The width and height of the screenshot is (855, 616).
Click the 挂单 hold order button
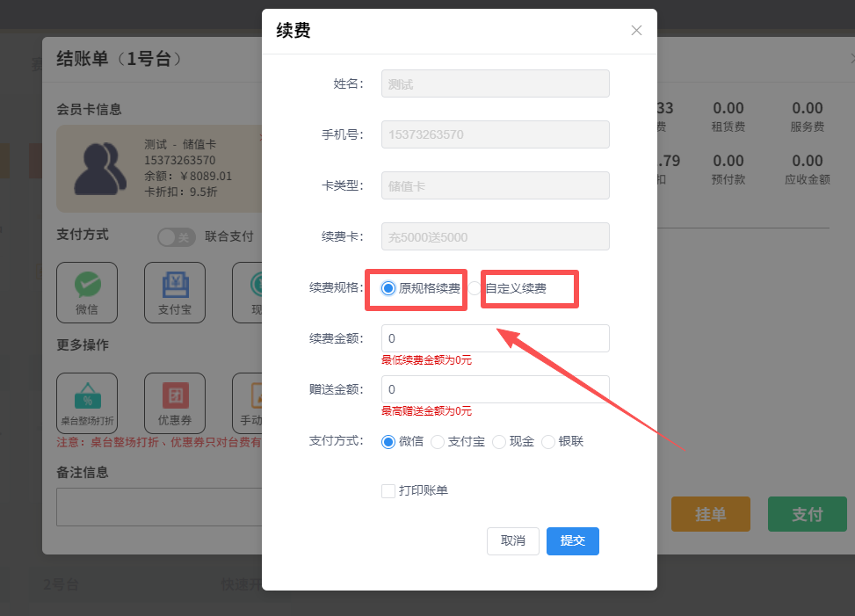click(710, 514)
